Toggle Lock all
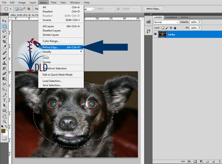This screenshot has width=222, height=164. (175, 28)
